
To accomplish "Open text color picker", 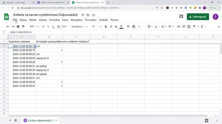I will click(121, 27).
